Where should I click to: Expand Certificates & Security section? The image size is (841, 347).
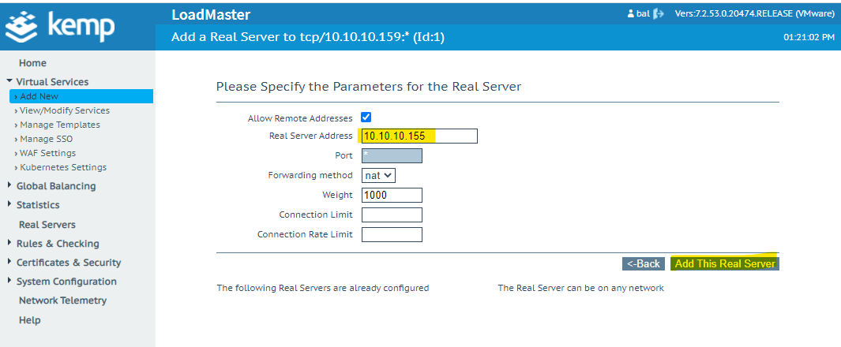(x=9, y=262)
